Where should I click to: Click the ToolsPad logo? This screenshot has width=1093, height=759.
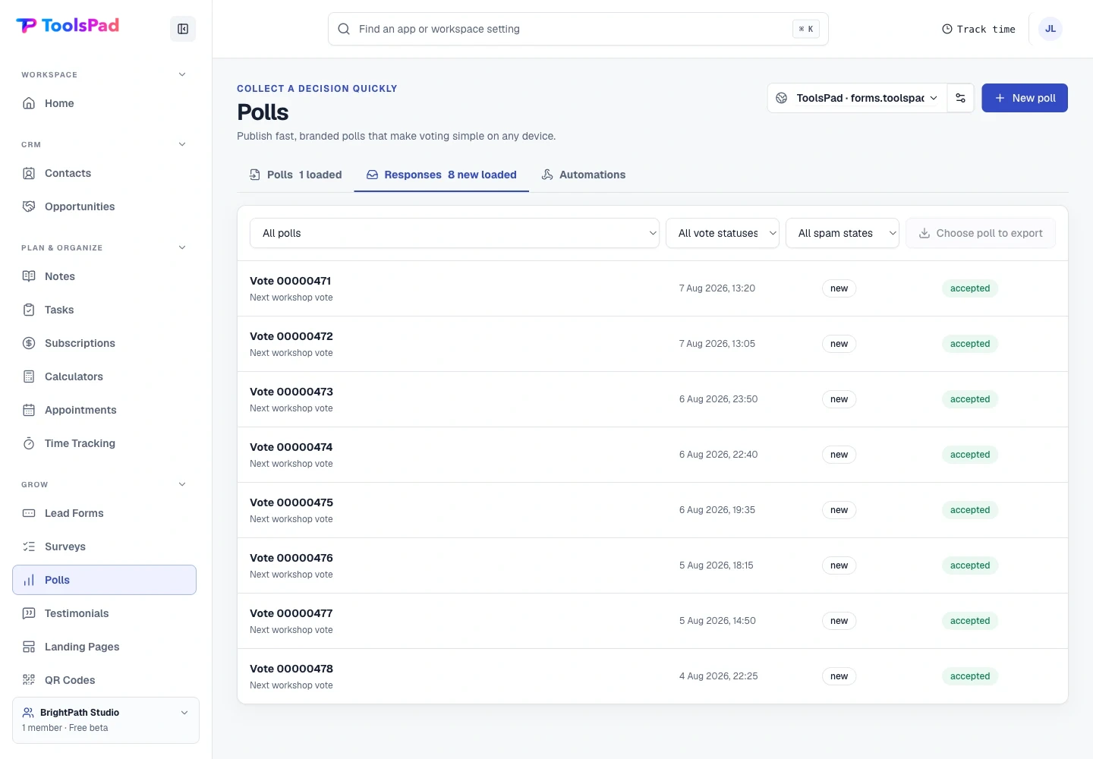(68, 26)
